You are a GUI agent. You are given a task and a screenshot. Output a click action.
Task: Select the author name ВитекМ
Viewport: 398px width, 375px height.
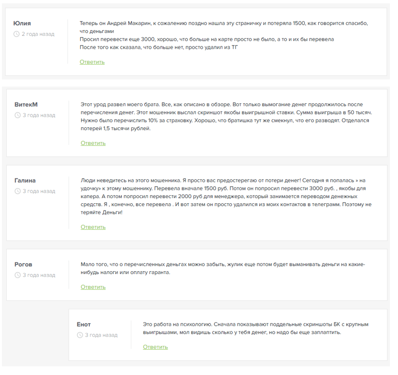26,104
